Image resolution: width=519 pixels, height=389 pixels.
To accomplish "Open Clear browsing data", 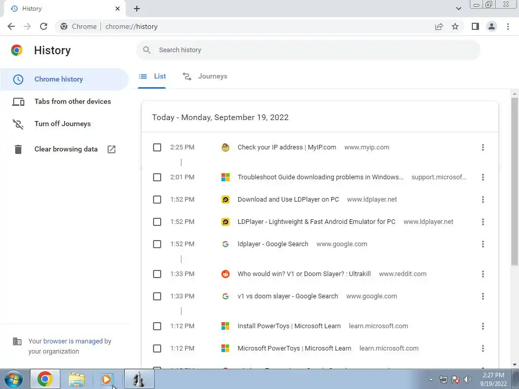I will [64, 149].
